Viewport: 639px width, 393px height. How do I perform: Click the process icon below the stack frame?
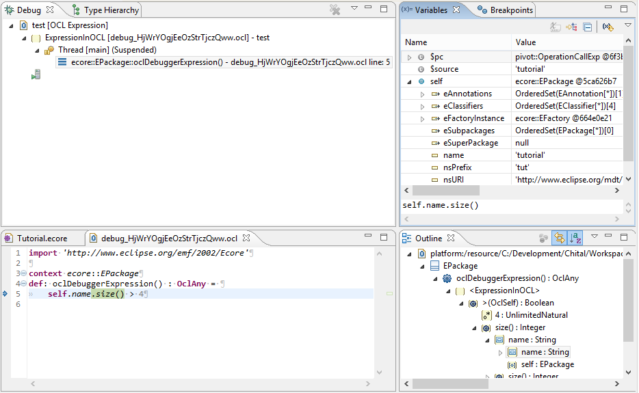tap(36, 74)
